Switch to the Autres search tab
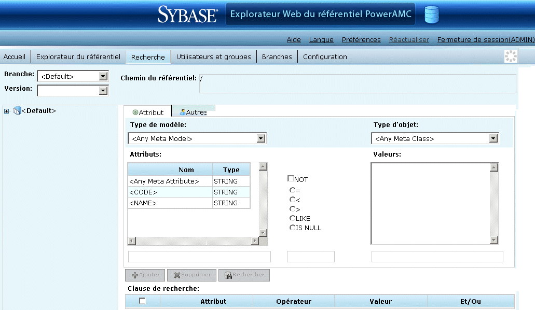Viewport: 535px width, 310px height. point(194,111)
